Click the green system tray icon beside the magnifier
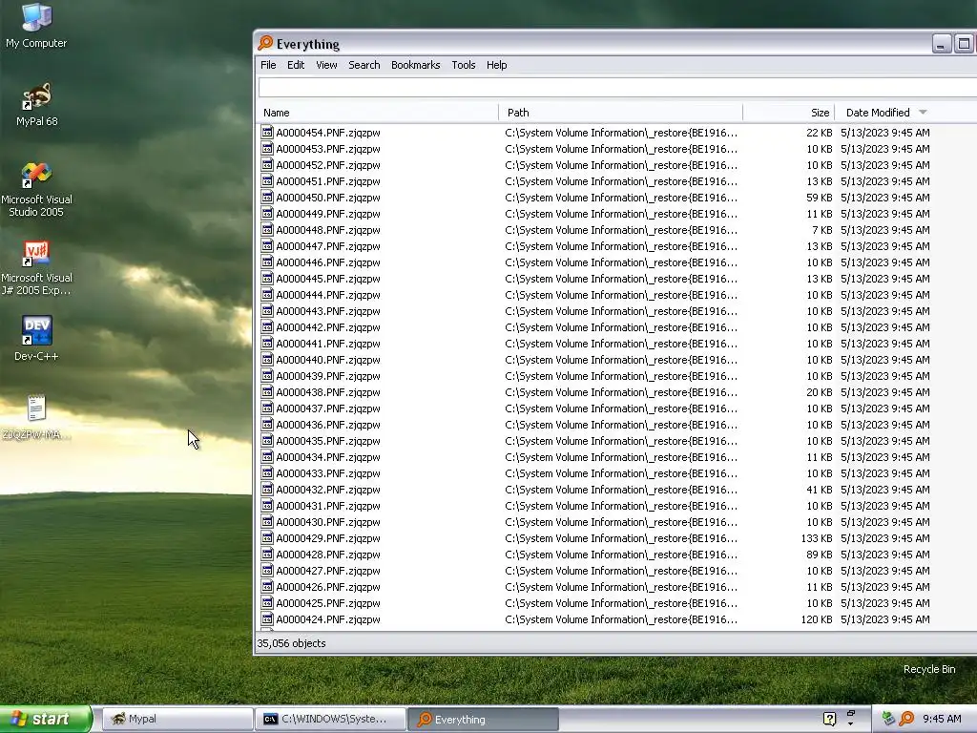Screen dimensions: 977x733 [x=888, y=719]
